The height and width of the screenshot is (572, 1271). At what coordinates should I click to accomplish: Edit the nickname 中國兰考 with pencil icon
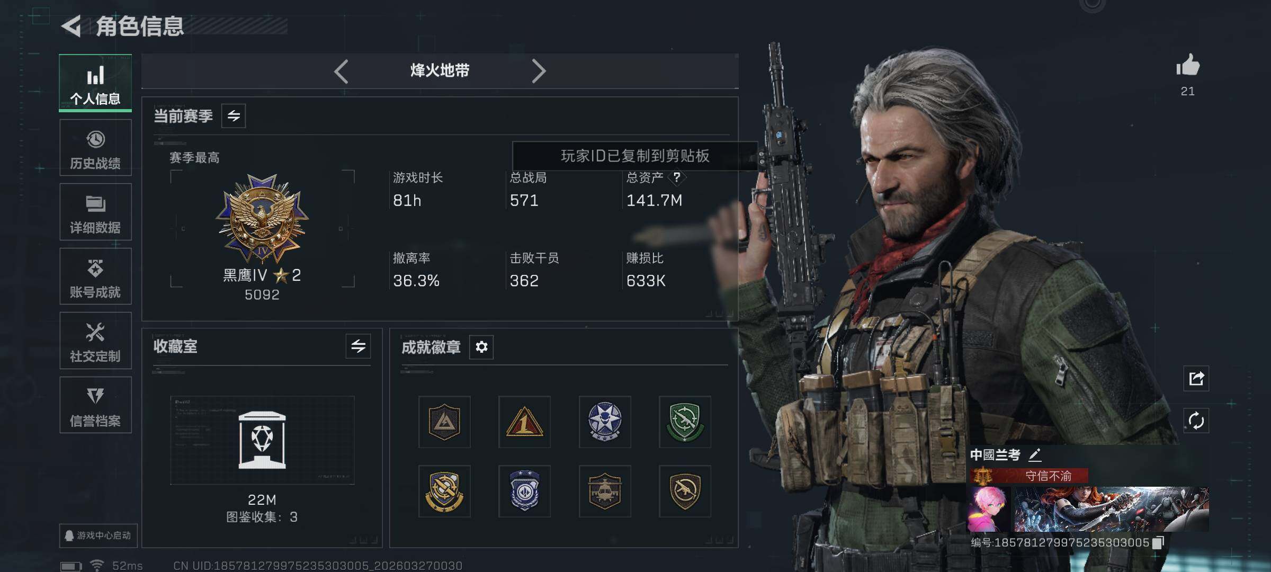pyautogui.click(x=1035, y=454)
